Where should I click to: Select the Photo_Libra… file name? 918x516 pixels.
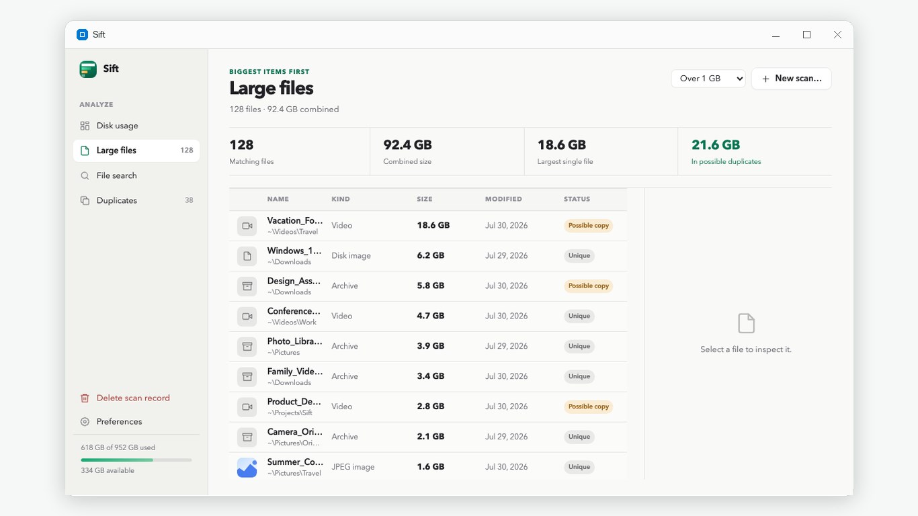[295, 341]
